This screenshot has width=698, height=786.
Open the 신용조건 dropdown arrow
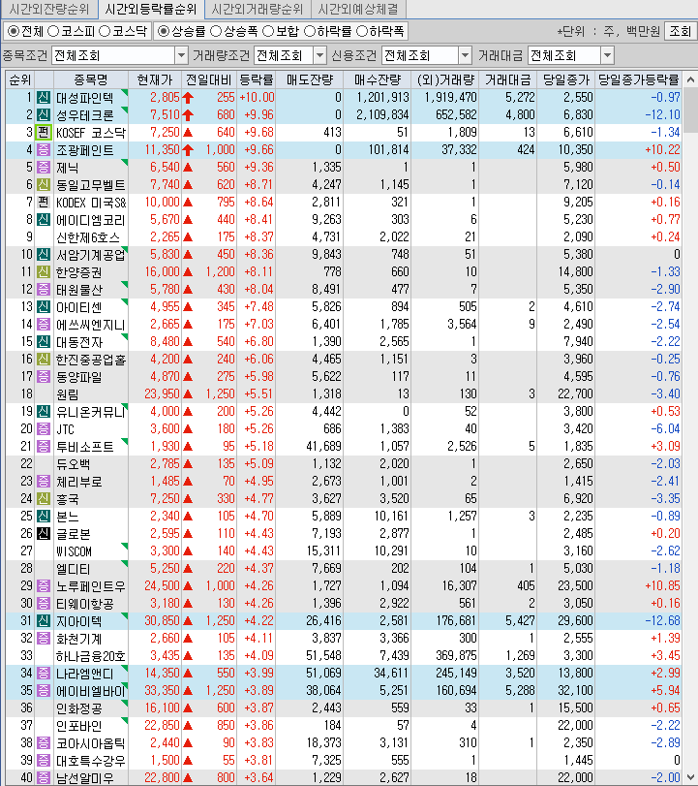click(465, 55)
